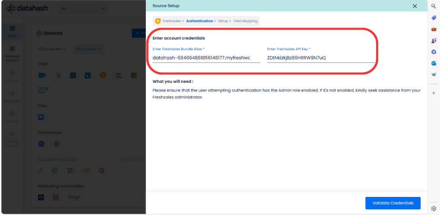Click the Freshsales Bundle Alias input field
This screenshot has height=215, width=441.
[206, 58]
